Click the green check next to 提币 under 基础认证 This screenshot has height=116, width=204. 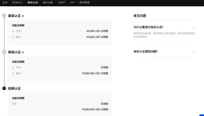[x=13, y=37]
